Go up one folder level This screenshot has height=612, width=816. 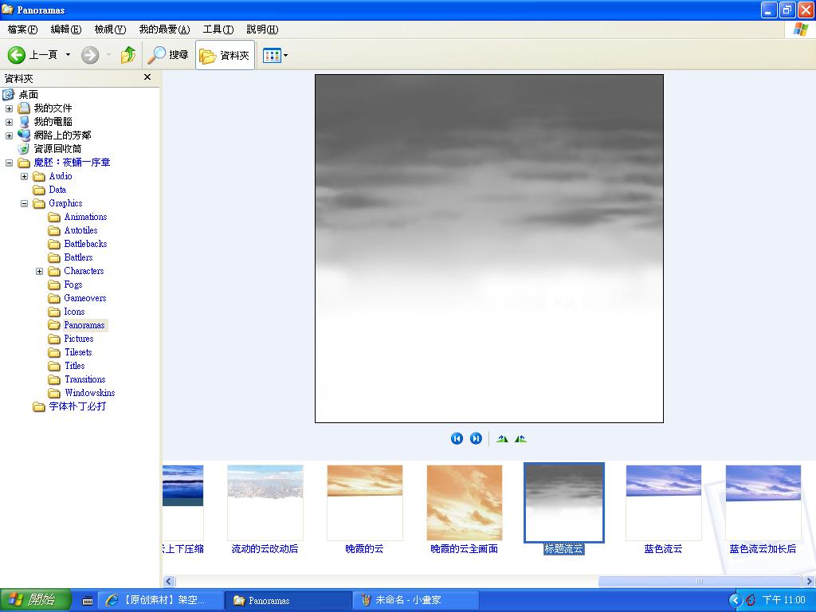click(128, 55)
